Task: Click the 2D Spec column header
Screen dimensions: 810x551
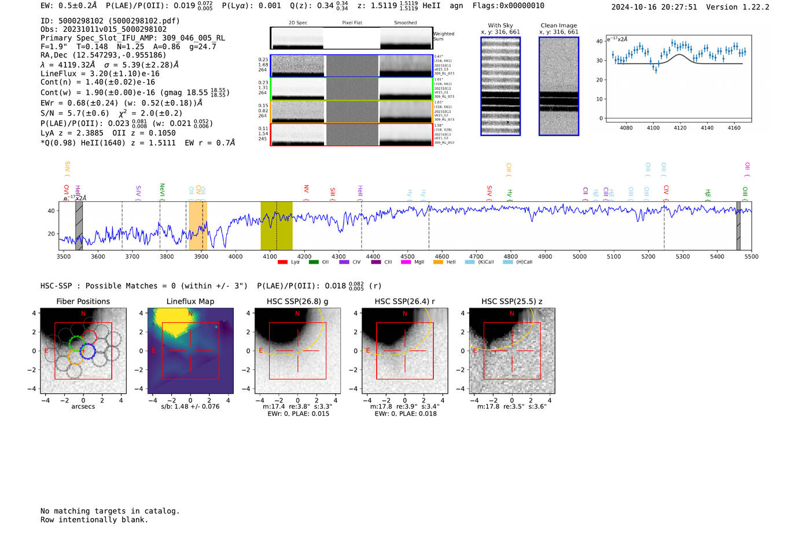Action: 298,23
